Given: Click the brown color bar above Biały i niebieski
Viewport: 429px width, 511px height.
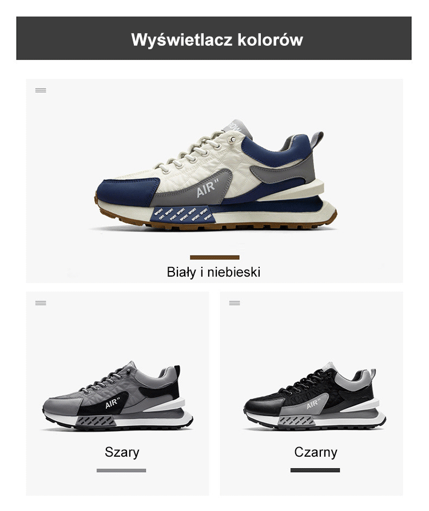Looking at the screenshot, I should click(214, 257).
